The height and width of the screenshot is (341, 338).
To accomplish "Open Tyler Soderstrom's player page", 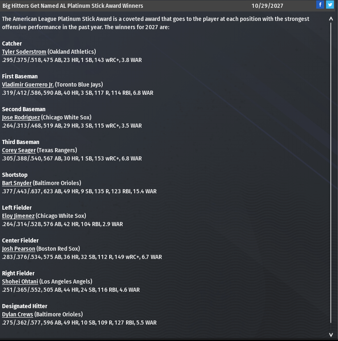I will [24, 52].
